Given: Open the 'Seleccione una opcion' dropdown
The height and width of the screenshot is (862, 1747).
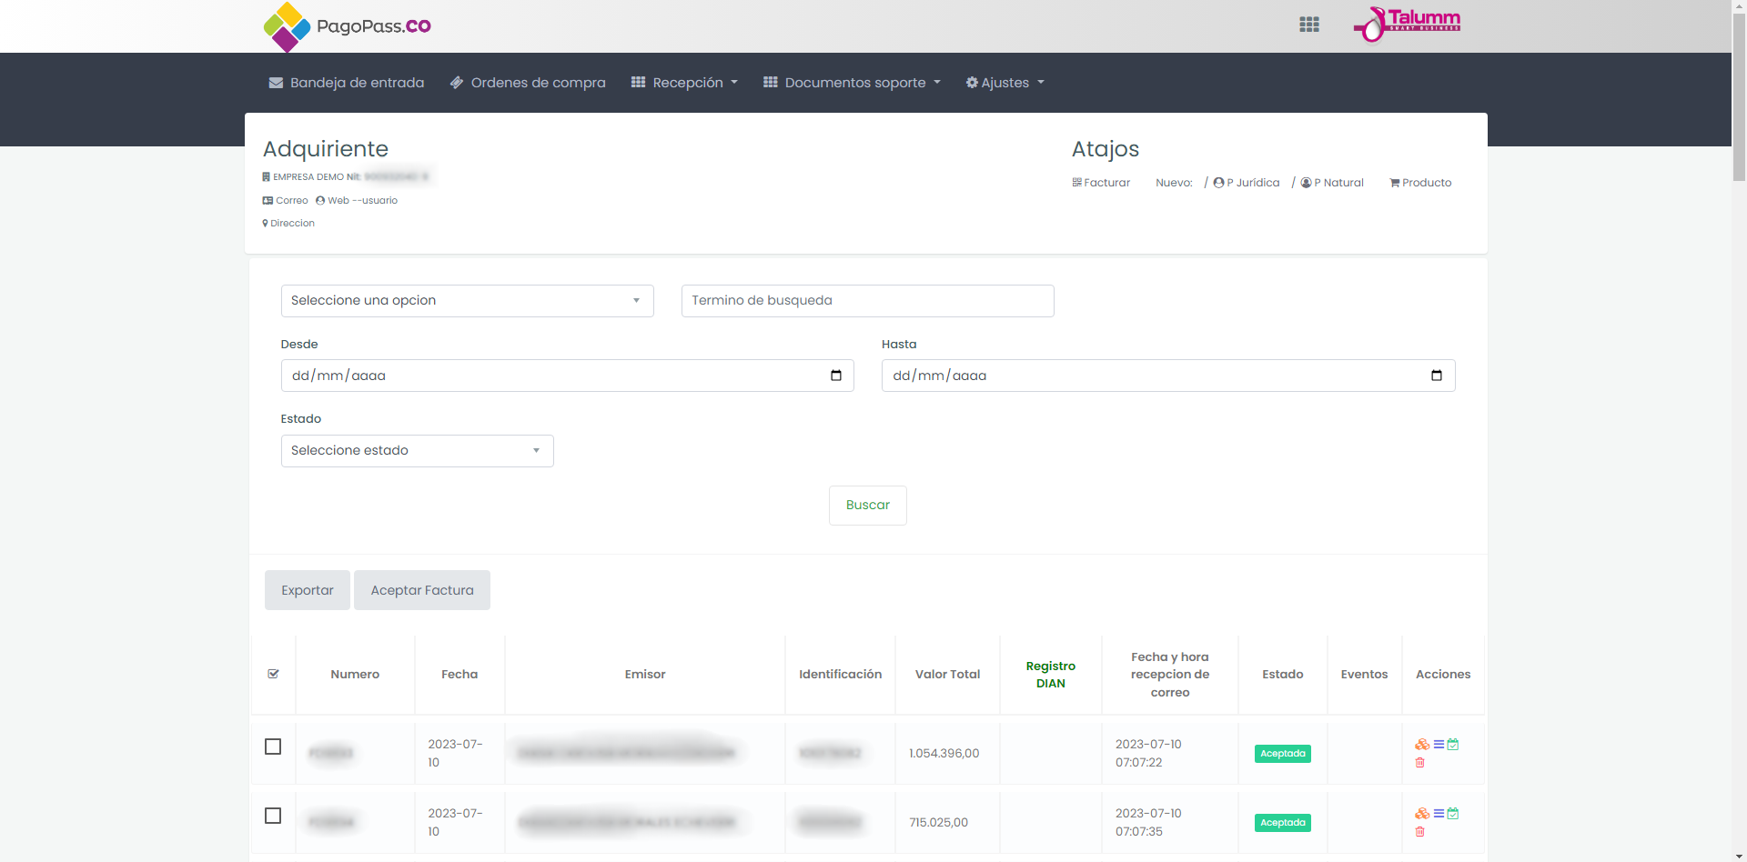Looking at the screenshot, I should pyautogui.click(x=467, y=301).
